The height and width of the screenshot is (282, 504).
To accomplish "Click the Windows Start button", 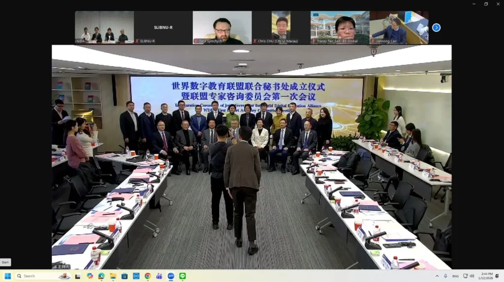I will (x=8, y=276).
